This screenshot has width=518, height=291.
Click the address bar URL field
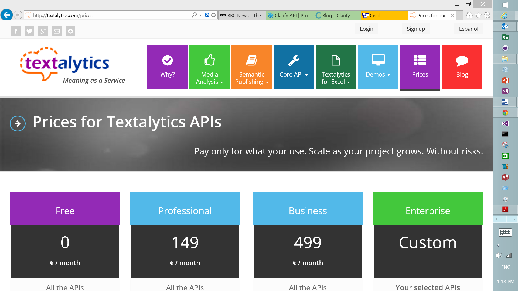click(x=108, y=15)
